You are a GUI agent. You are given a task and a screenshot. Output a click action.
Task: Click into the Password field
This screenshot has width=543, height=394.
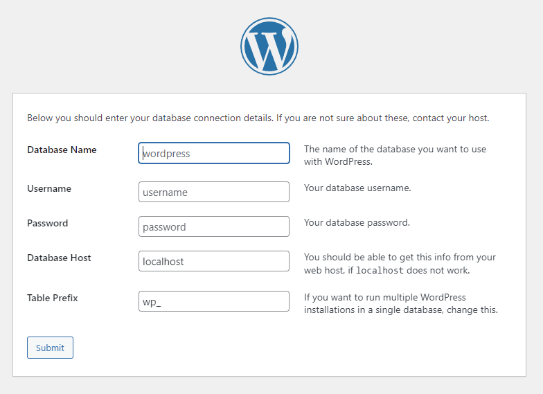pos(213,226)
